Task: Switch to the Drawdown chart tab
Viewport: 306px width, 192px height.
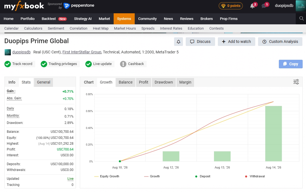Action: pyautogui.click(x=164, y=82)
